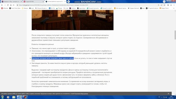Open the browser home page
Image resolution: width=176 pixels, height=99 pixels.
11,5
